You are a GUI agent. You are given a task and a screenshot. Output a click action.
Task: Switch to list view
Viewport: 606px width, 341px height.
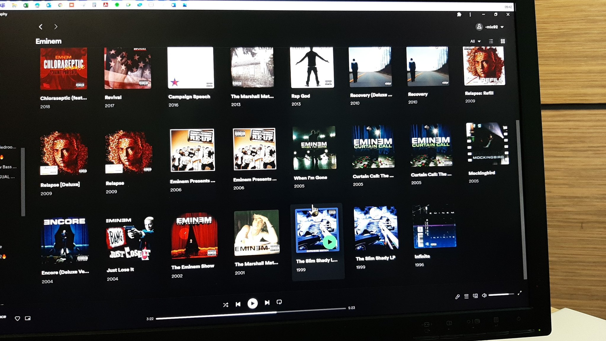coord(491,41)
